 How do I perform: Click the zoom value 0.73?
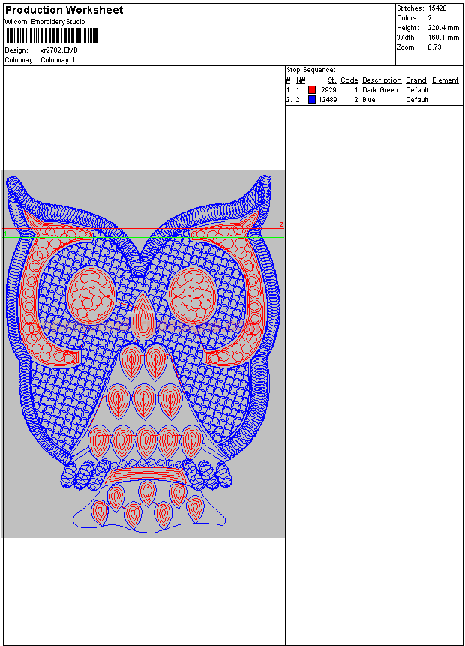[x=434, y=47]
